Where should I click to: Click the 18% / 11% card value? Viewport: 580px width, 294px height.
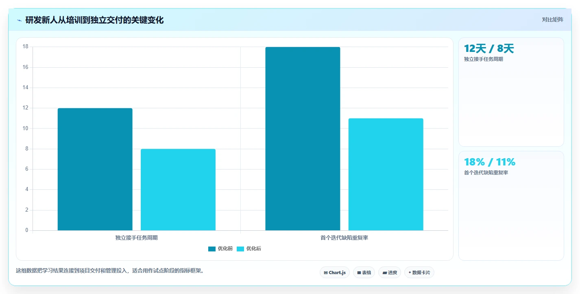pyautogui.click(x=490, y=162)
